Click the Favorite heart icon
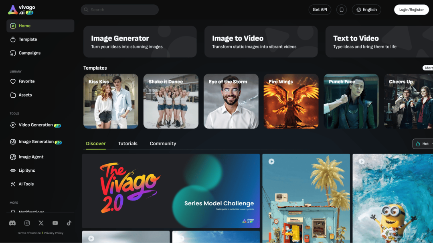This screenshot has height=243, width=433. coord(13,81)
